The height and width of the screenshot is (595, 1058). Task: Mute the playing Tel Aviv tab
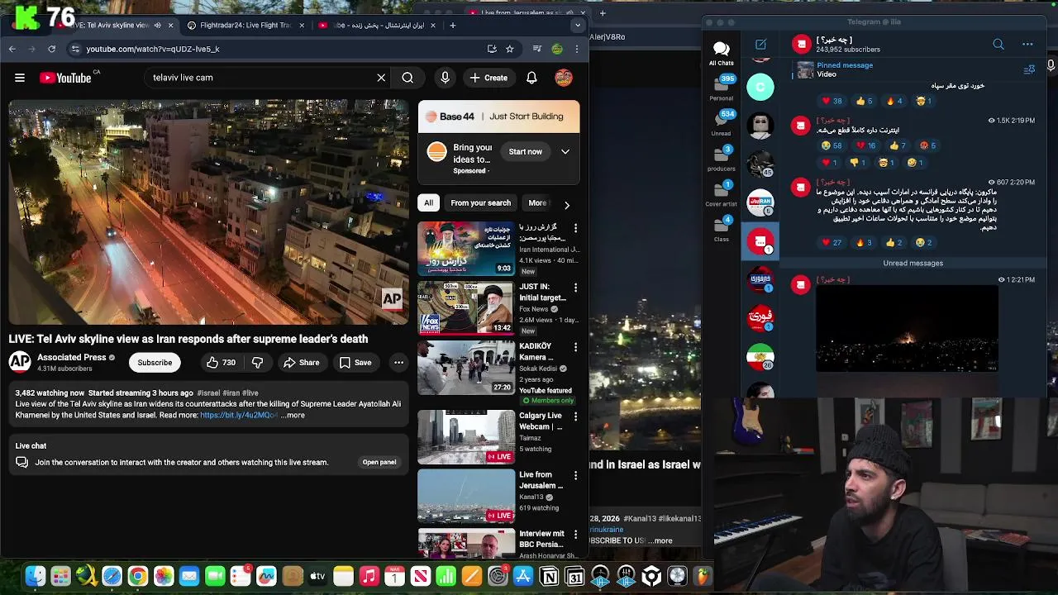point(157,26)
